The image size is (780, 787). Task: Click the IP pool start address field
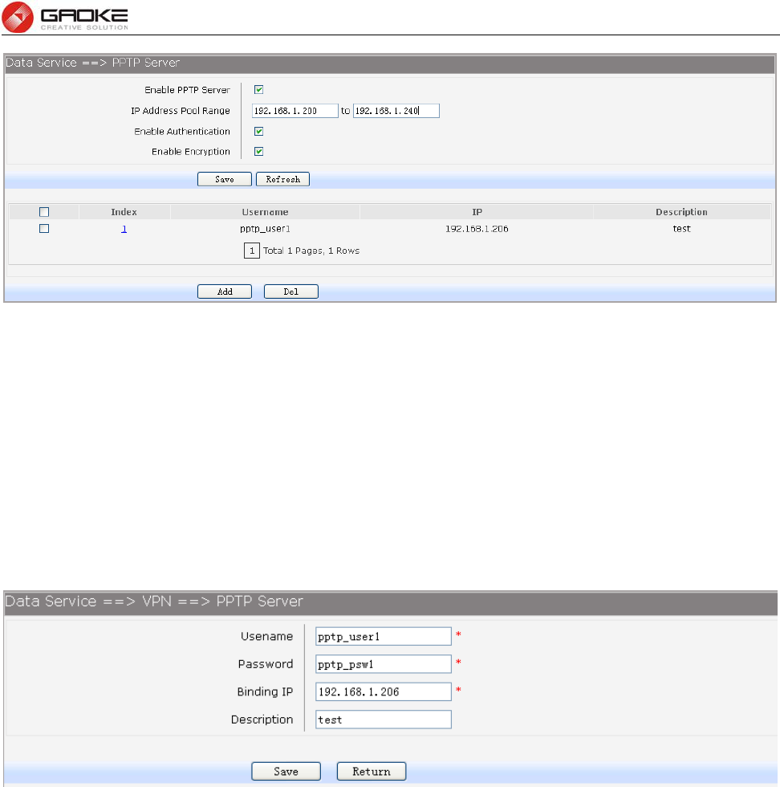tap(295, 111)
